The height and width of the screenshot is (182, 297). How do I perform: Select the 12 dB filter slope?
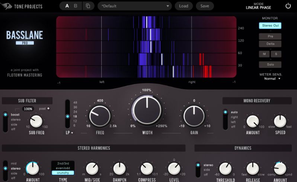click(x=75, y=121)
